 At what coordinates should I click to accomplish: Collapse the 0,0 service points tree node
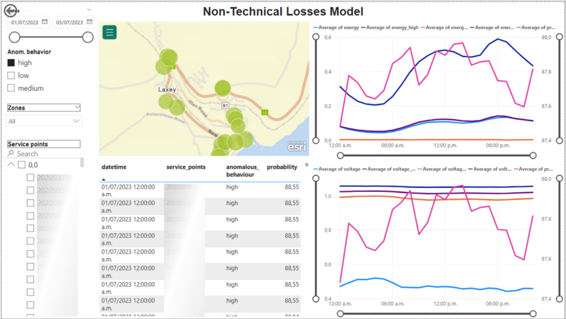tap(11, 165)
